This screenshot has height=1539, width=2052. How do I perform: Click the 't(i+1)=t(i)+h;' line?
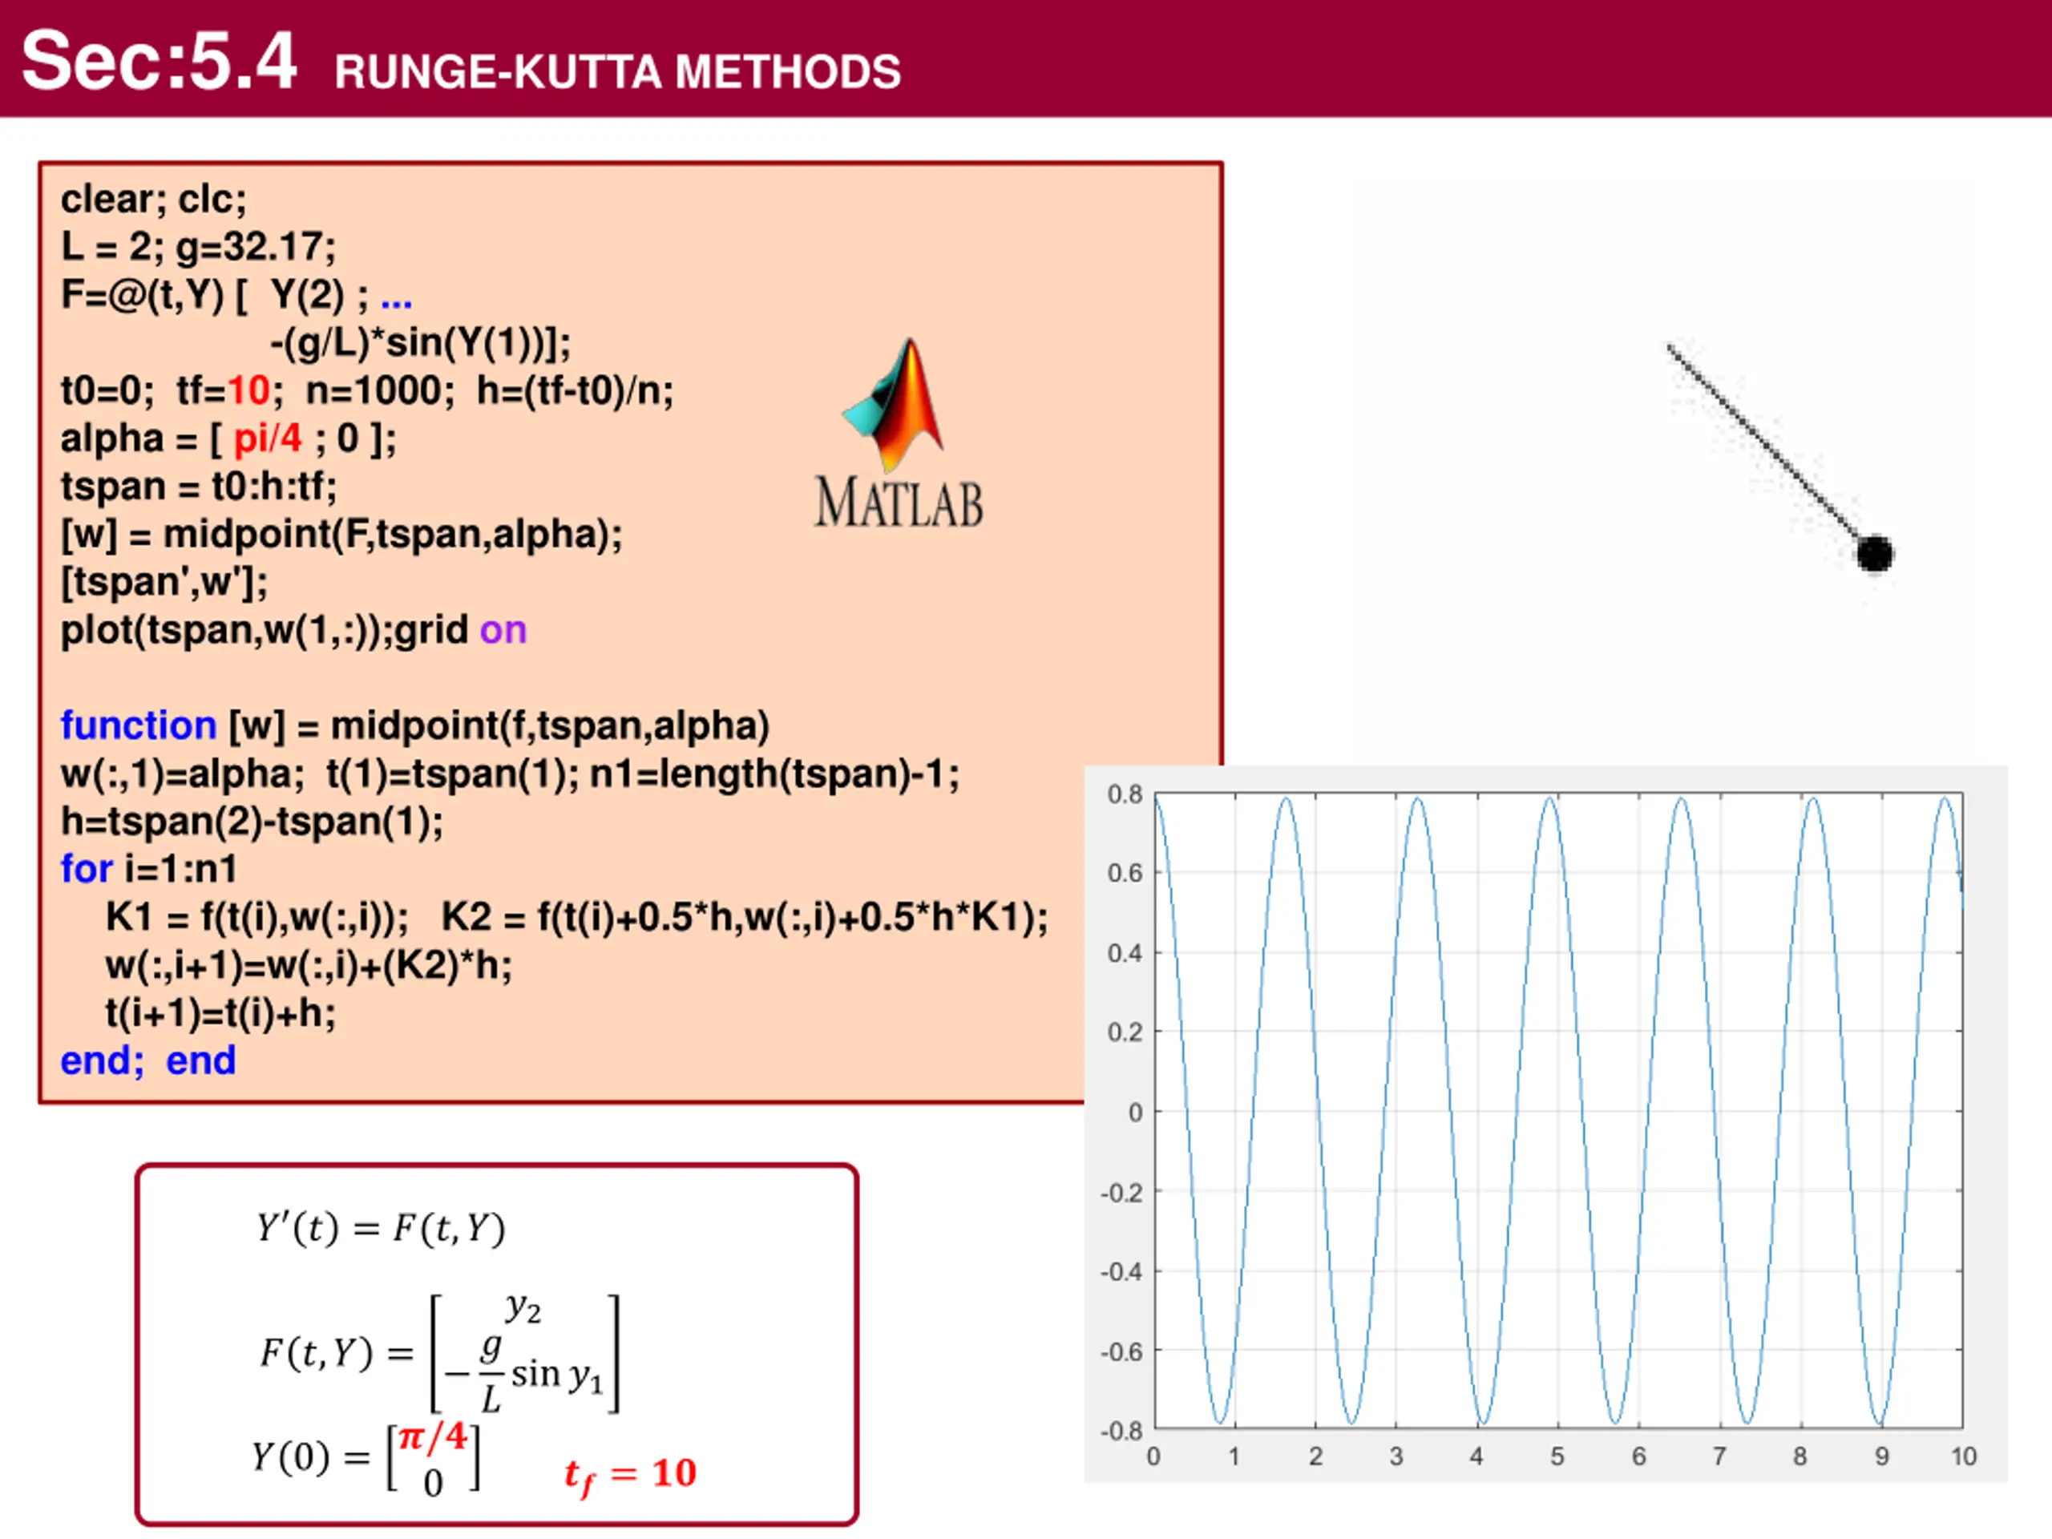220,1013
